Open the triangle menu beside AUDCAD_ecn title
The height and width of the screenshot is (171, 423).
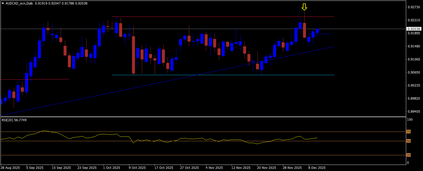[x=3, y=3]
